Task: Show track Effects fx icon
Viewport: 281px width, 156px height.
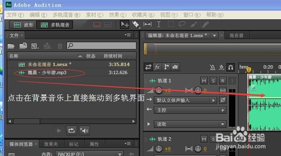Action: tap(157, 67)
